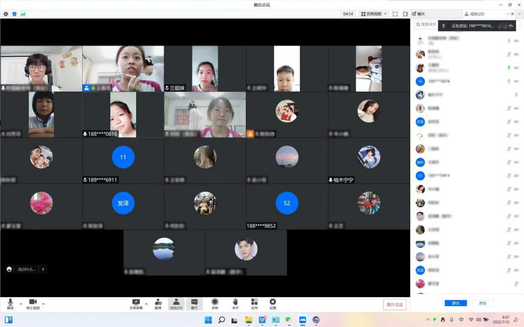Image resolution: width=524 pixels, height=327 pixels.
Task: Stop video with the 停止视频 camera button
Action: 33,304
